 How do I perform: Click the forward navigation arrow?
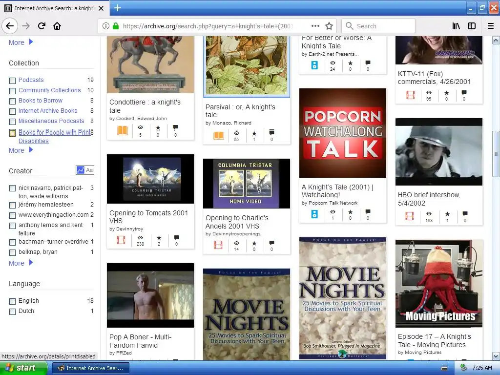coord(26,26)
